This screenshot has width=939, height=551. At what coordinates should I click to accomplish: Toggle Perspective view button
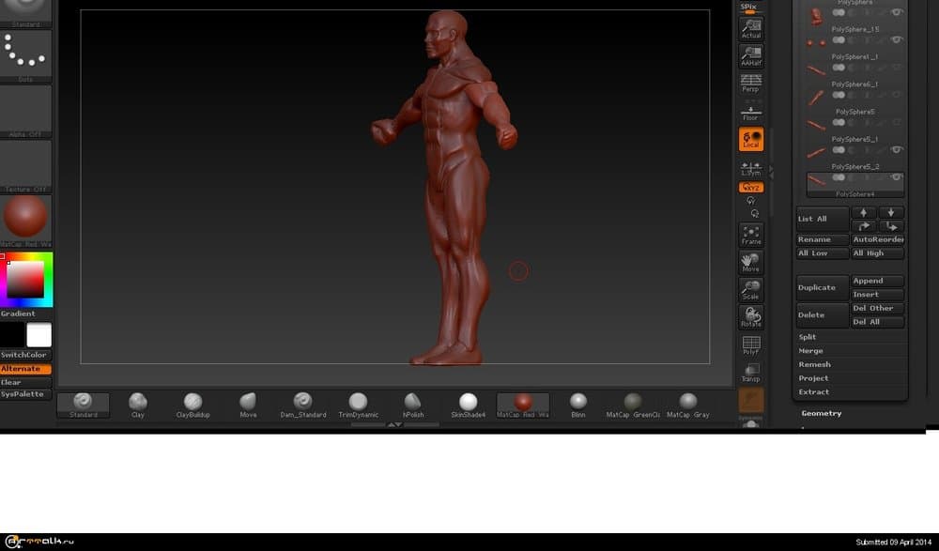coord(750,83)
